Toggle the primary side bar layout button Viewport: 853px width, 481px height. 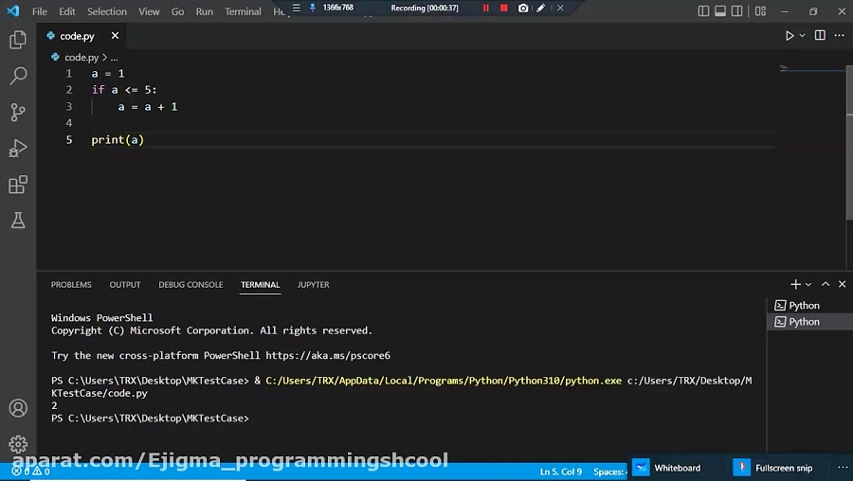tap(702, 11)
